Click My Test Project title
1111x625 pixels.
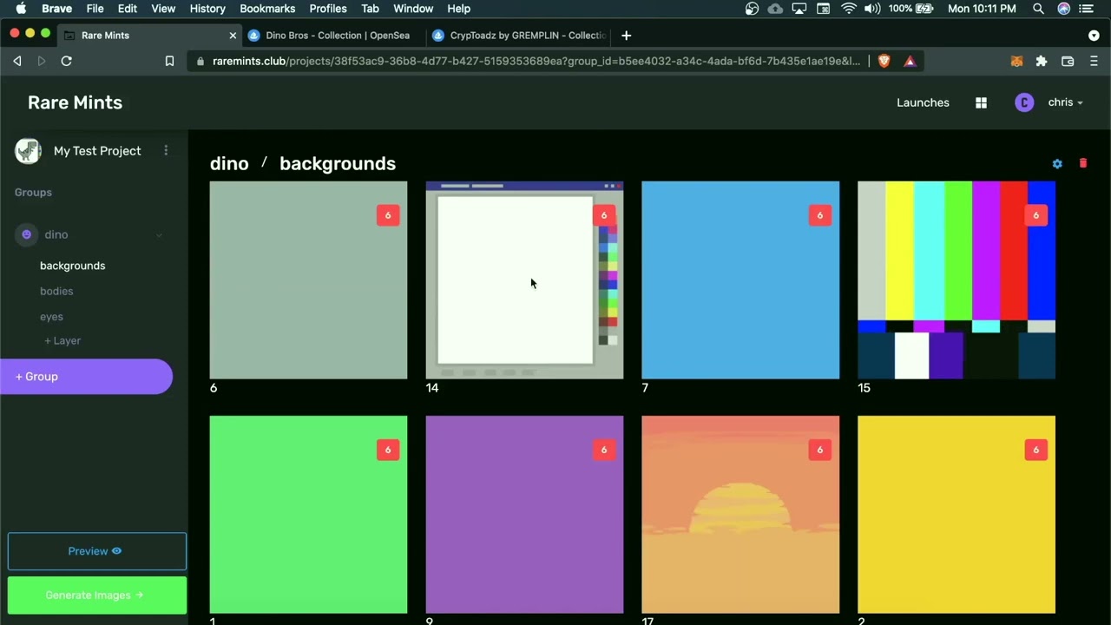click(x=97, y=151)
